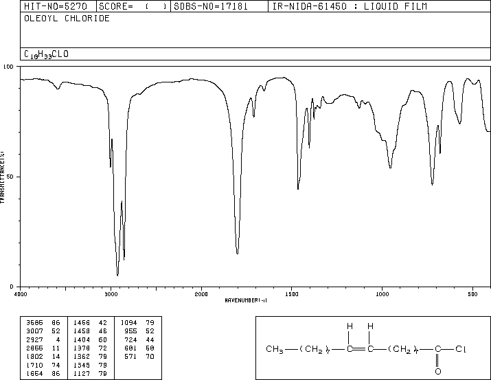Click the carbonyl O atom in the structure

tap(437, 372)
